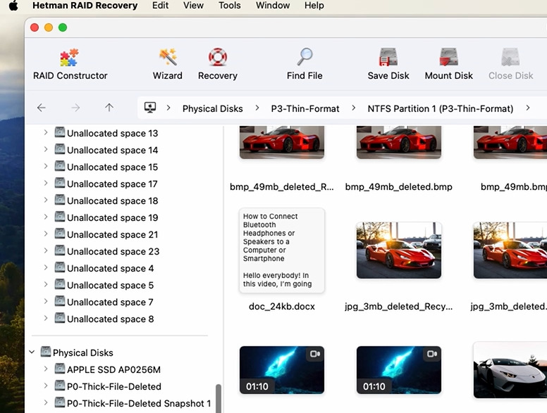Viewport: 547px width, 413px height.
Task: Open chevron after NTFS Partition 1 breadcrumb
Action: 528,108
